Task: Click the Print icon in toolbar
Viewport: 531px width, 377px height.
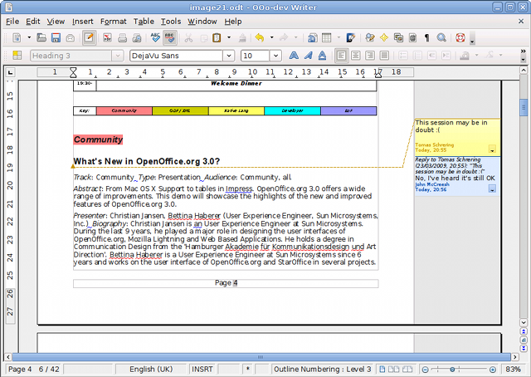Action: point(122,38)
